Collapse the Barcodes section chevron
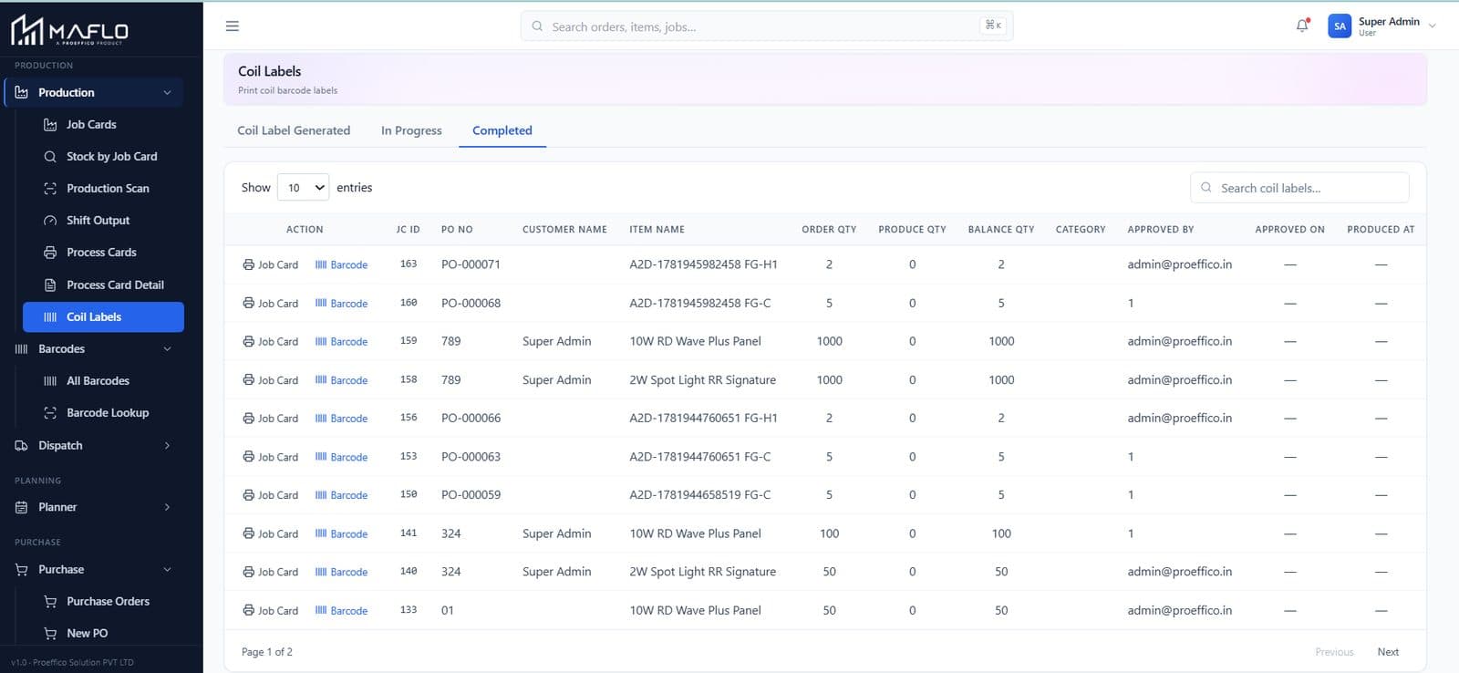 [168, 349]
